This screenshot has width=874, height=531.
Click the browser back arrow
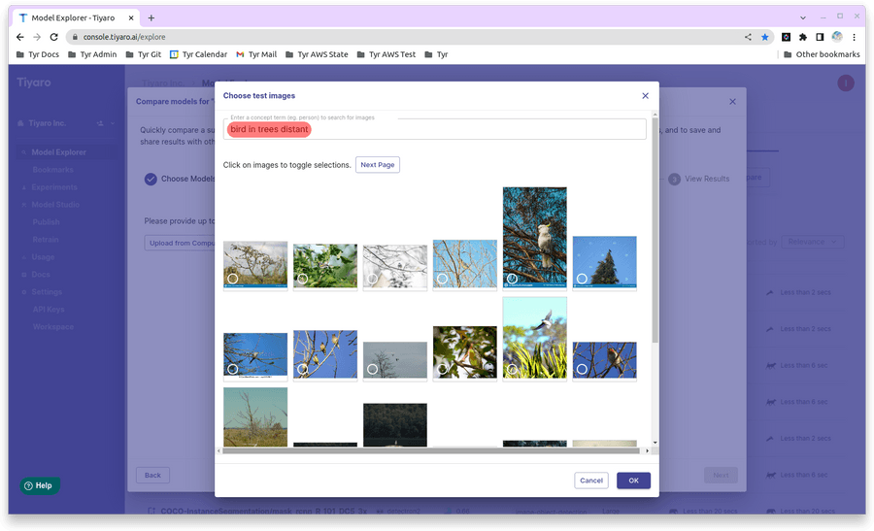coord(20,37)
